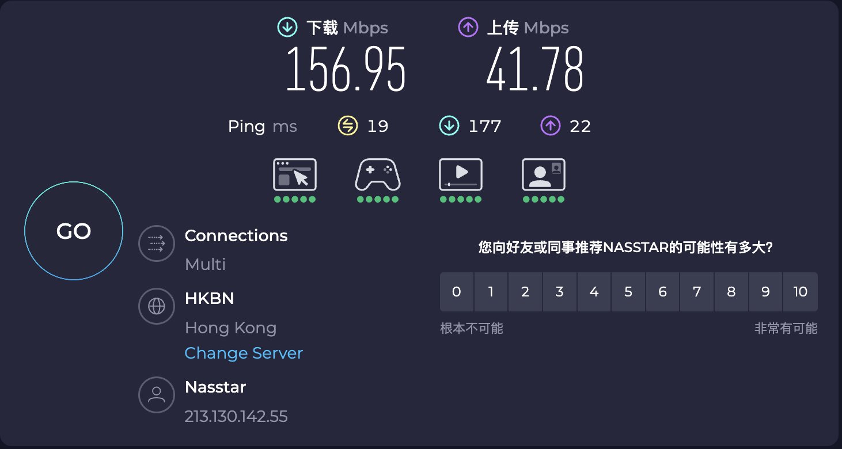
Task: Click the Connections arrows icon
Action: pos(157,243)
